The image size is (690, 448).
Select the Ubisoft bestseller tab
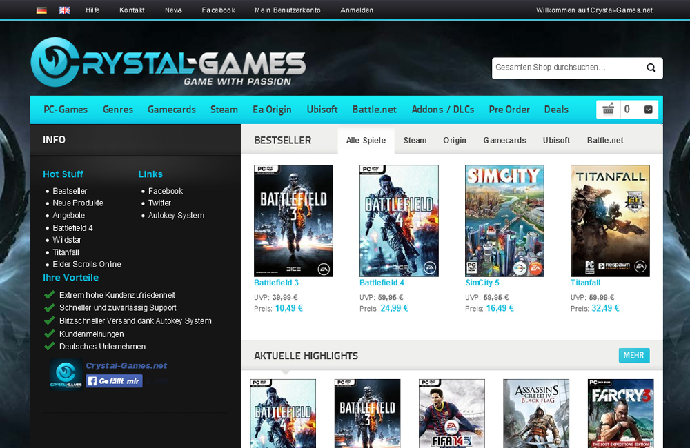(x=556, y=140)
